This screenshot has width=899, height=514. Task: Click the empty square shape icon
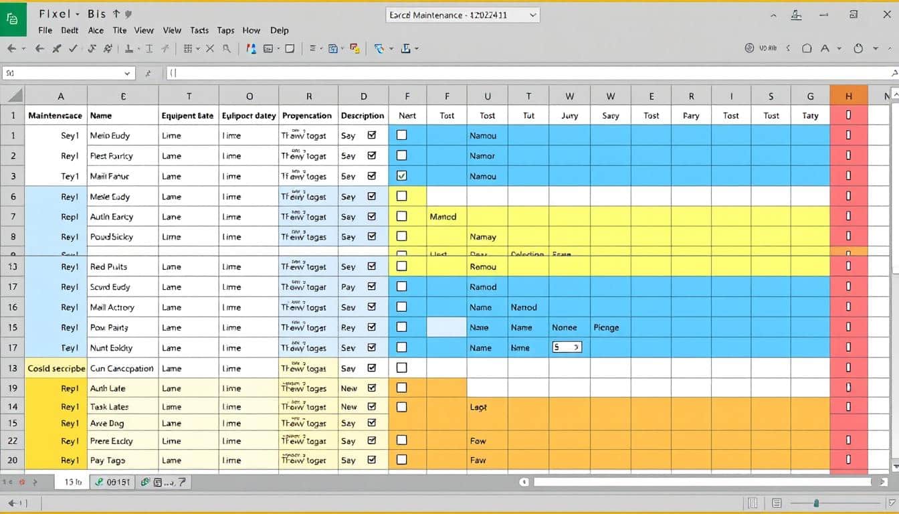(290, 49)
